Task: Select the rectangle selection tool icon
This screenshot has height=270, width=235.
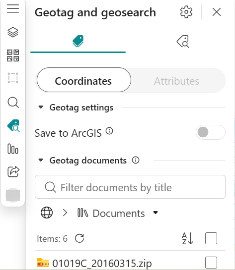Action: click(13, 78)
